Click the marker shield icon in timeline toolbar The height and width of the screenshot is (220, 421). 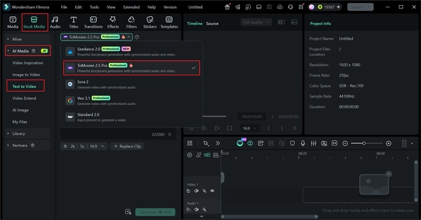pyautogui.click(x=293, y=143)
